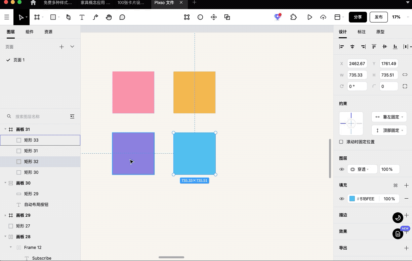Add an export setting with plus

406,248
